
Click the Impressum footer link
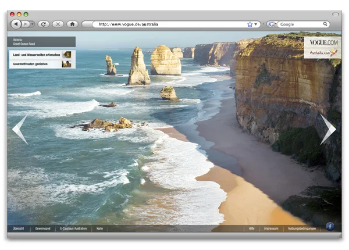coord(271,228)
